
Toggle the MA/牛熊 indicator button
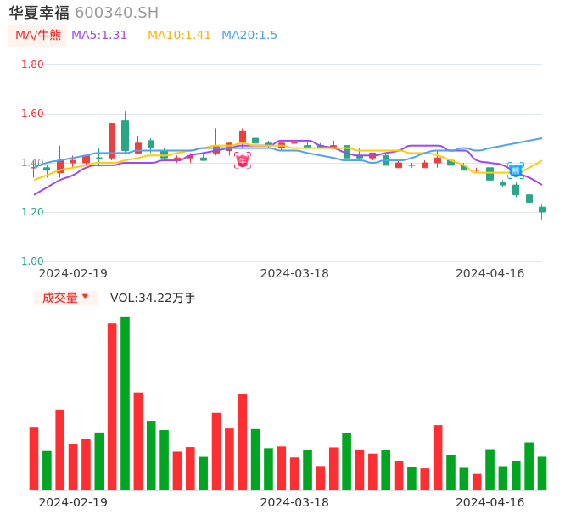(x=38, y=36)
